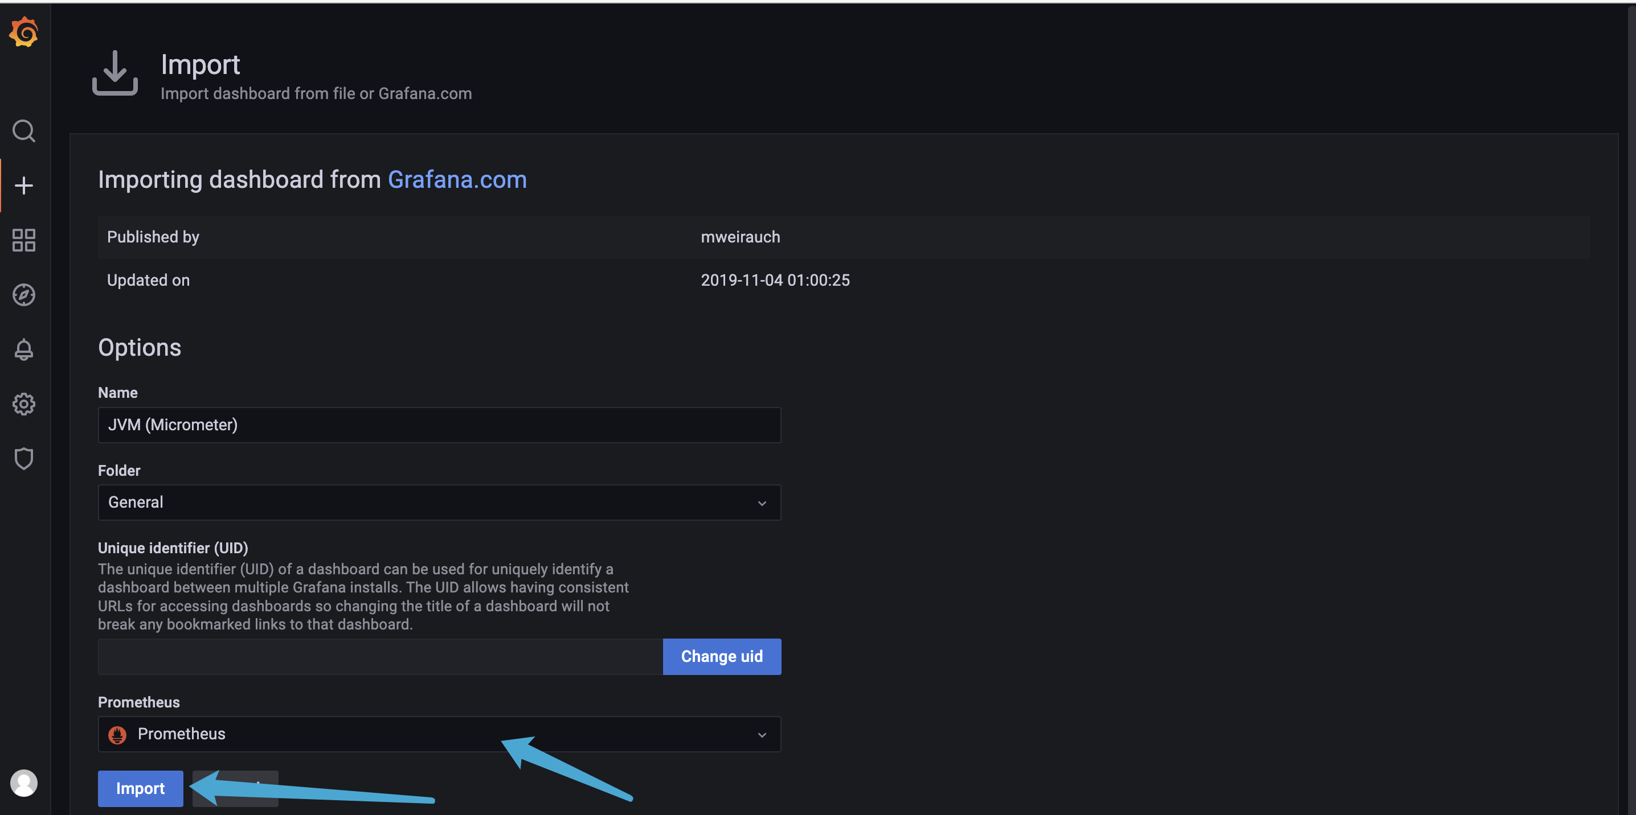Open the Server Admin shield icon

tap(24, 458)
